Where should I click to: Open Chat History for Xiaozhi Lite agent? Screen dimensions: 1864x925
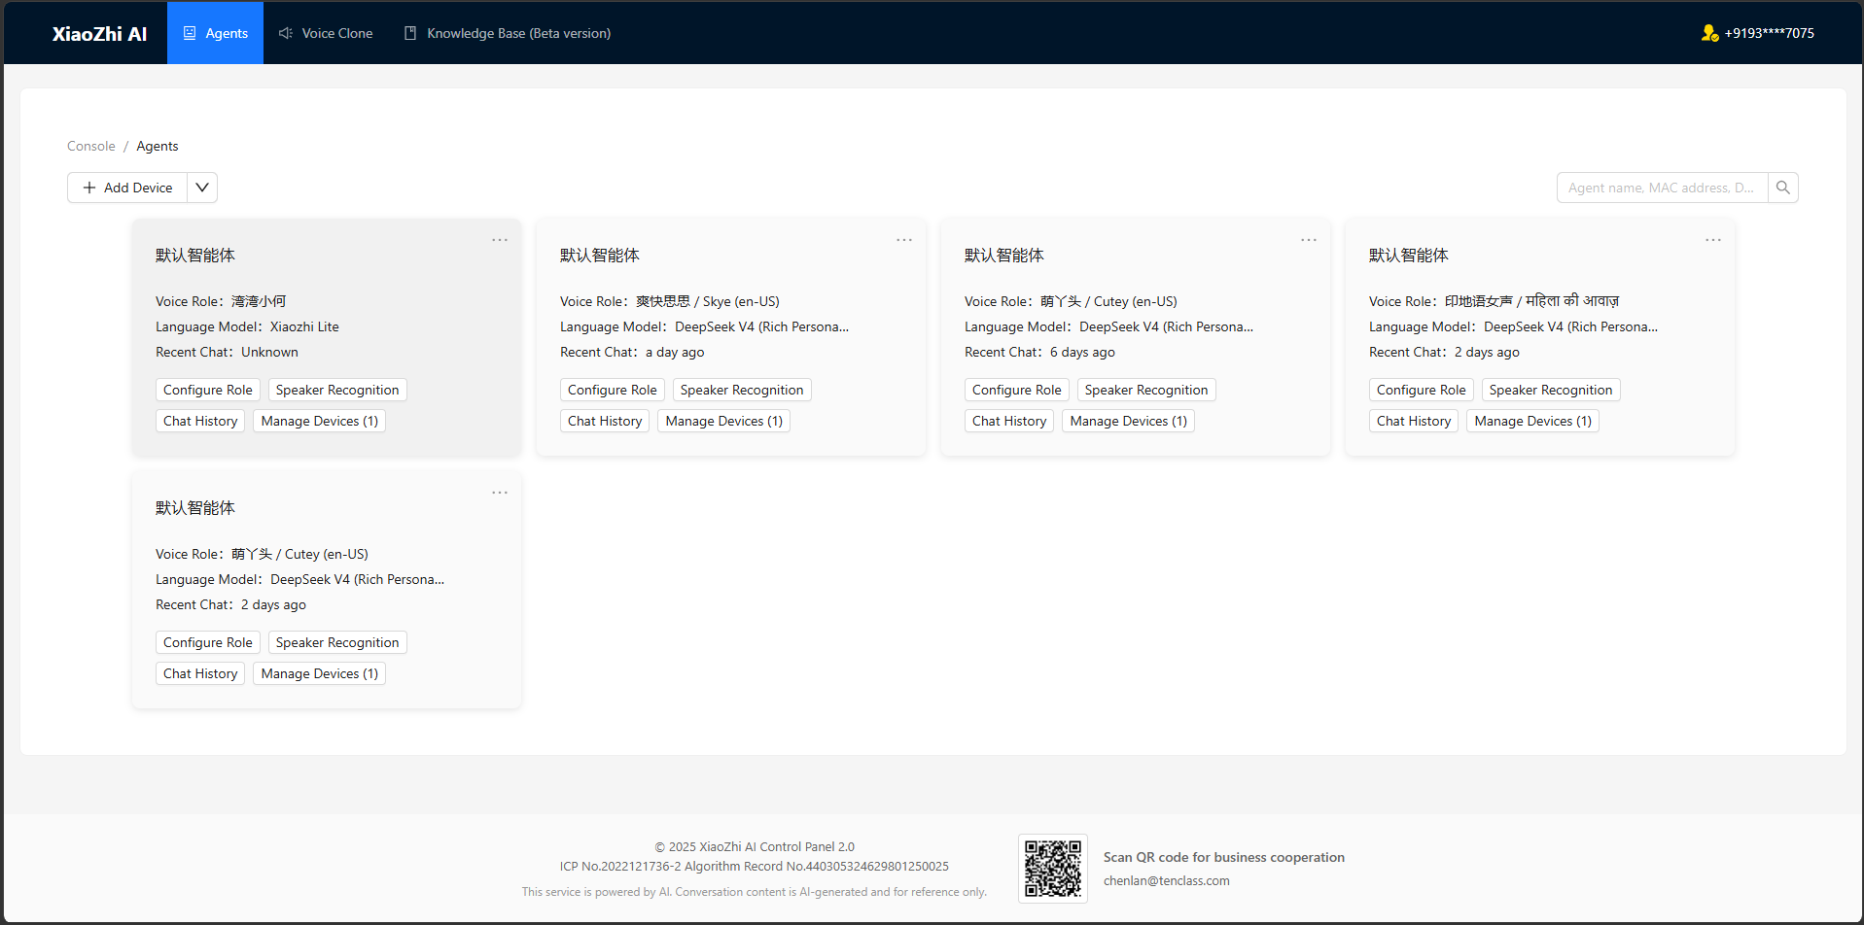(200, 421)
